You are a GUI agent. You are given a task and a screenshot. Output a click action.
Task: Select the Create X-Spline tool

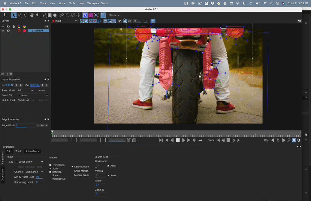(x=44, y=15)
